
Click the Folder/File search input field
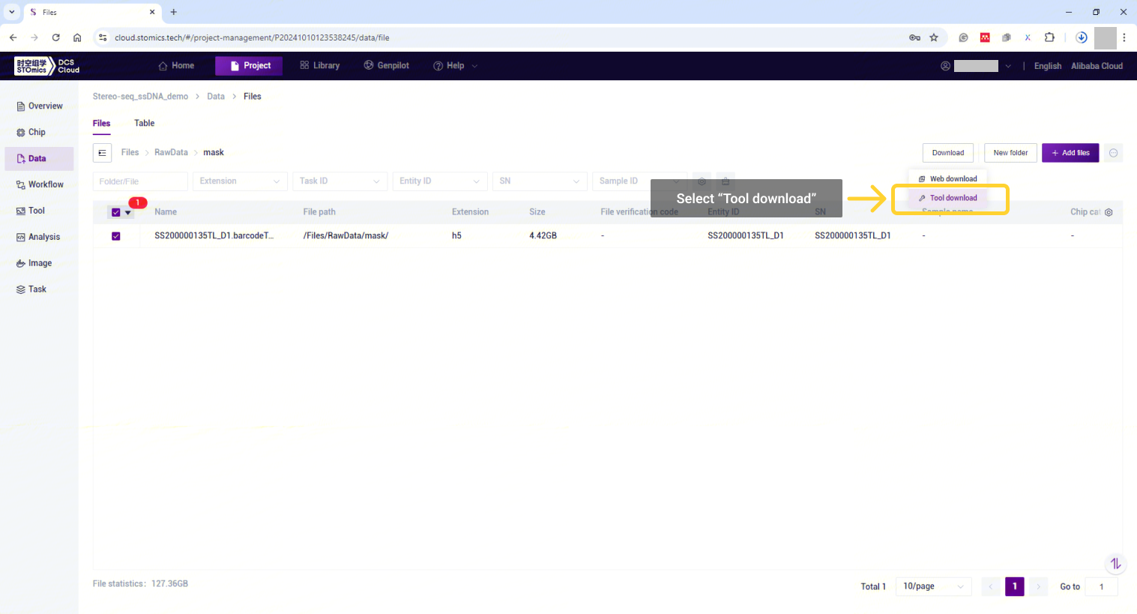(139, 181)
